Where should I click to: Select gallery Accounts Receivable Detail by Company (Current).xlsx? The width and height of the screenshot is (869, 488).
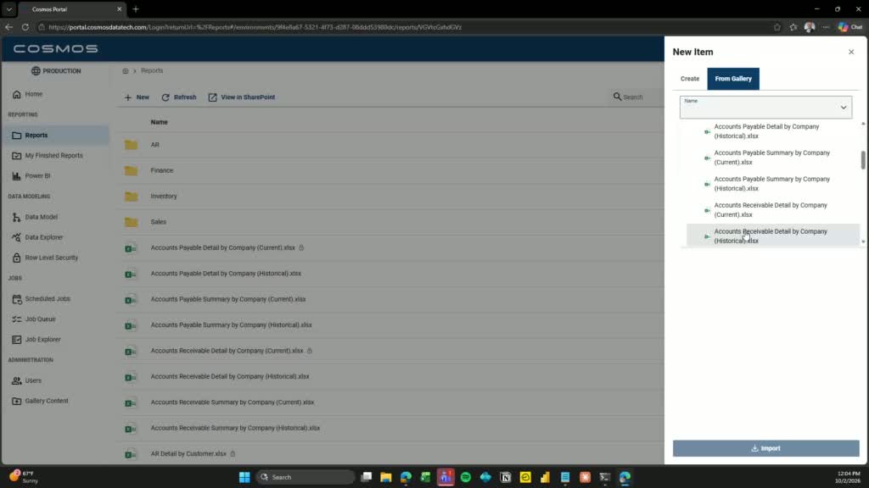pos(772,210)
